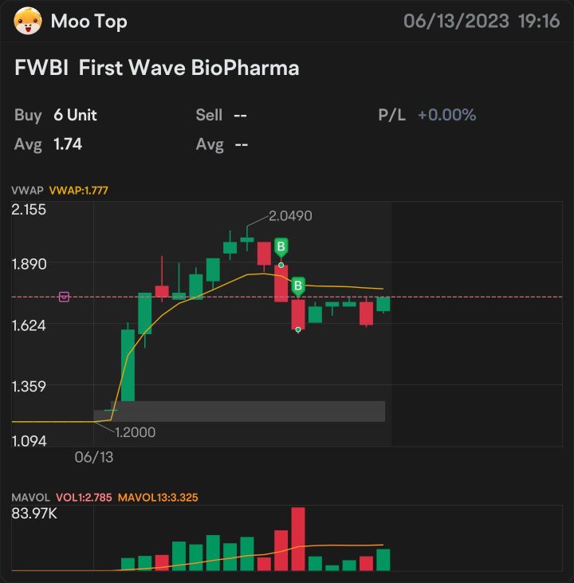Click the P/L +0.00% value
Viewport: 574px width, 583px height.
(447, 115)
